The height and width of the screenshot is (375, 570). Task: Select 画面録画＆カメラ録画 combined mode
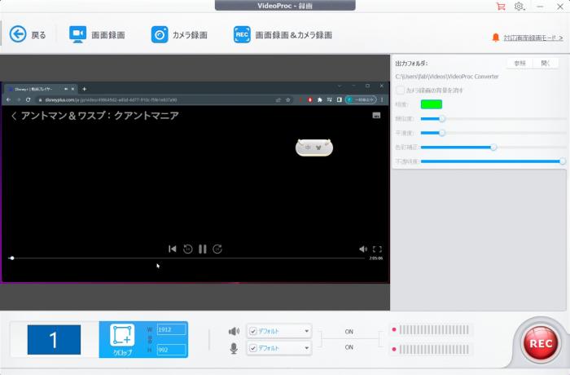[283, 35]
